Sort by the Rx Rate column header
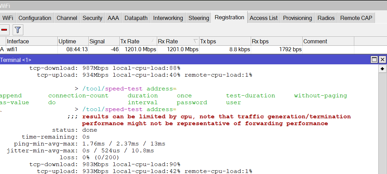Viewport: 387px width, 174px height. (178, 41)
